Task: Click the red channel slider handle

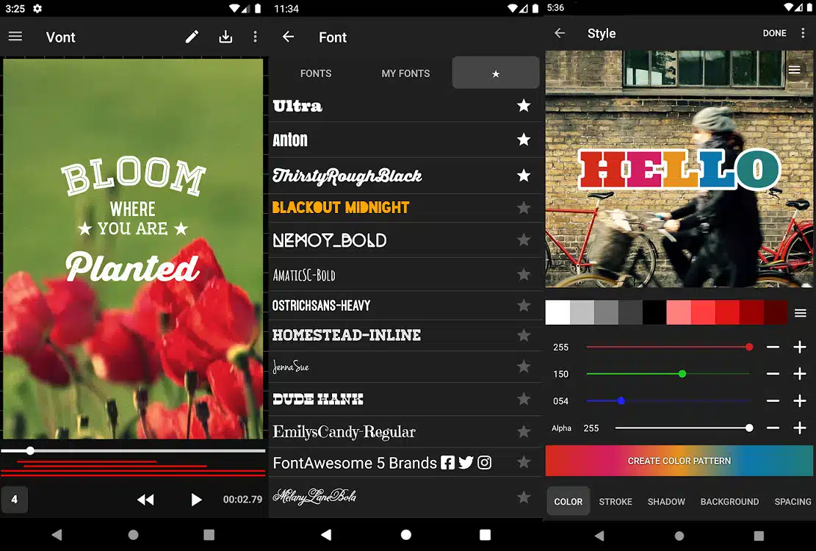Action: (749, 347)
